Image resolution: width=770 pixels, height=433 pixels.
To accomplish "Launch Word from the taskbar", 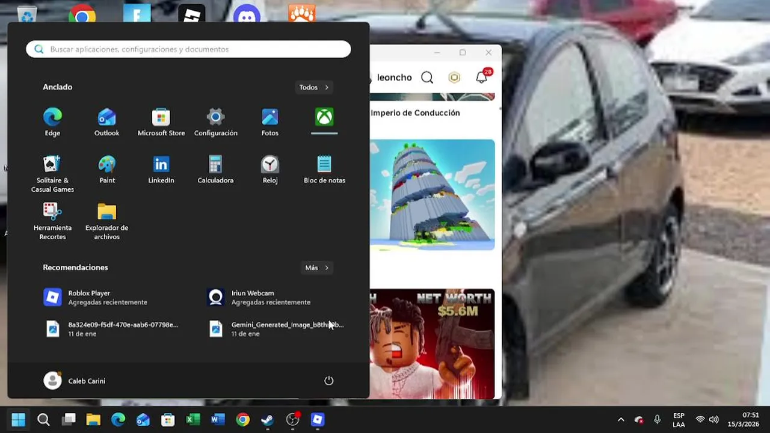I will tap(218, 419).
